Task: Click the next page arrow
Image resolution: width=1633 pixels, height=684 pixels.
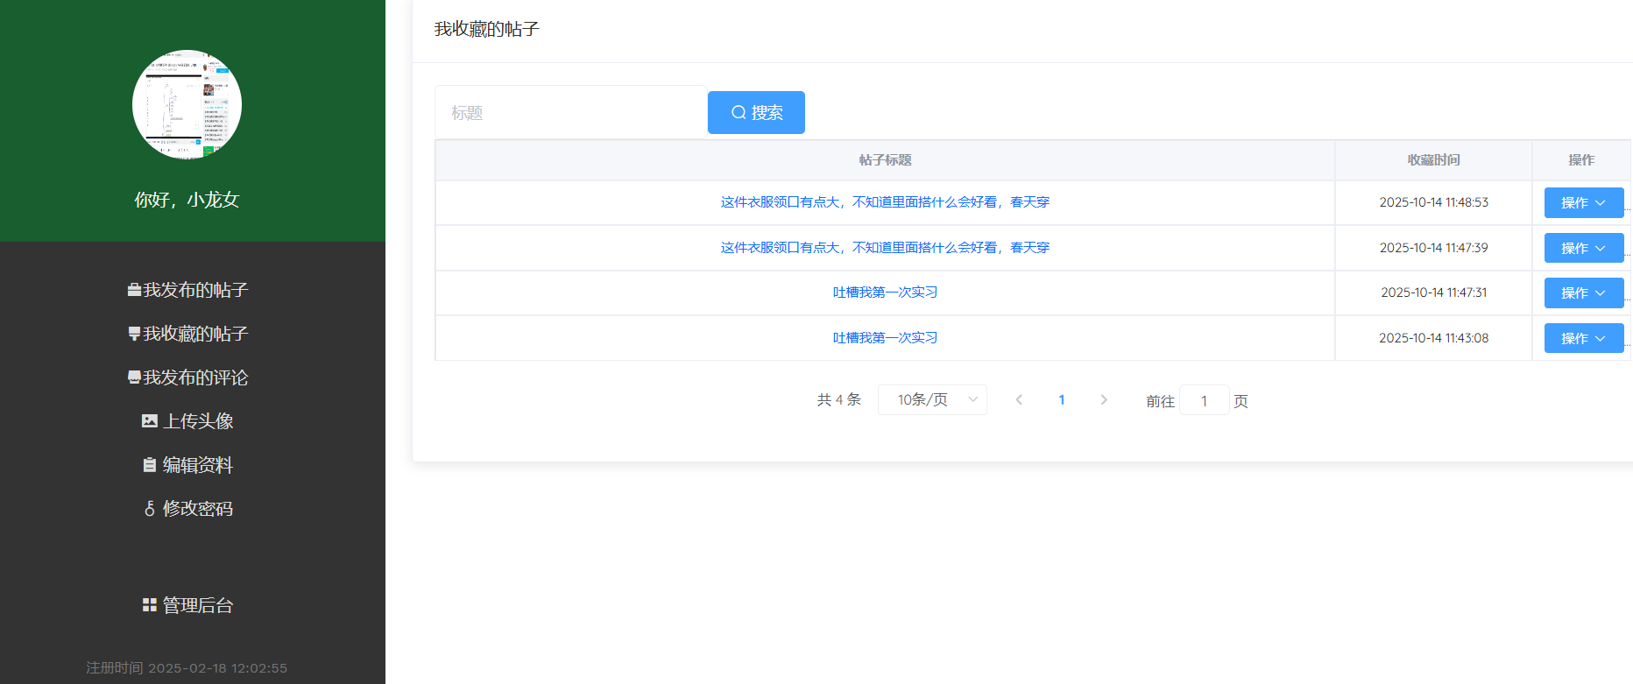Action: click(1104, 399)
